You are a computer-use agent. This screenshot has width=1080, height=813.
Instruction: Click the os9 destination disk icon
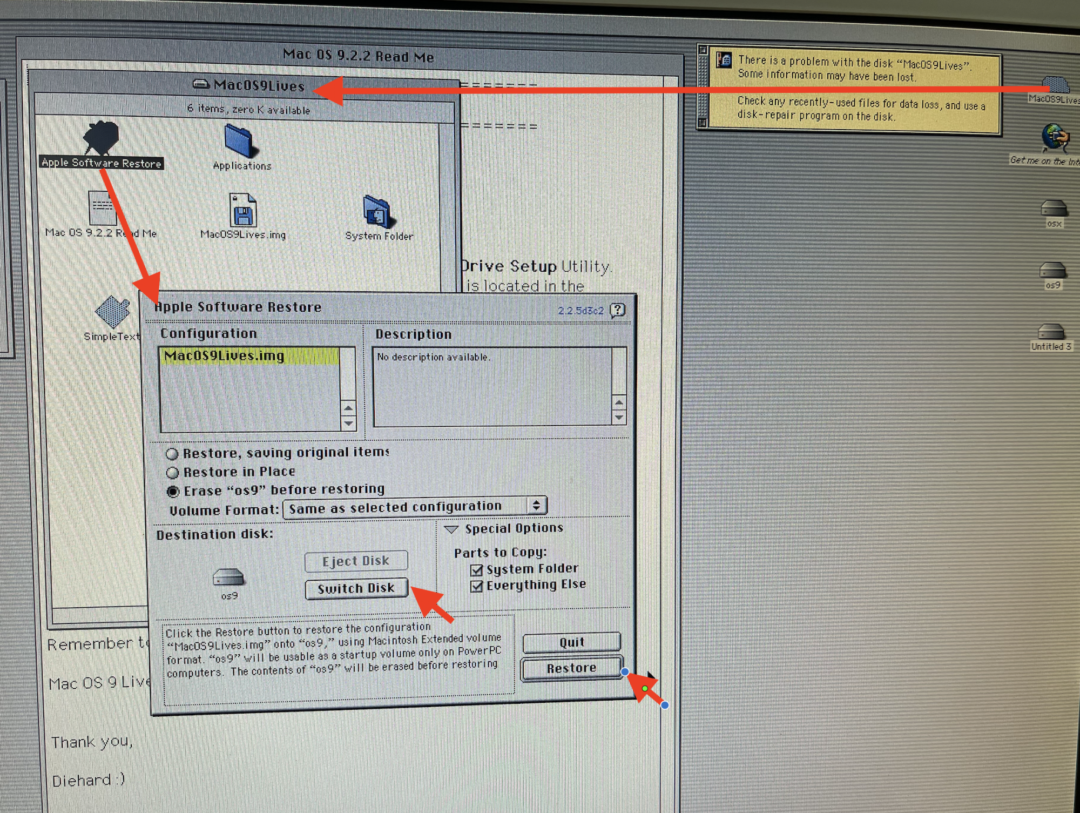(228, 577)
